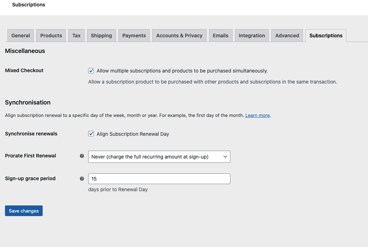Open the Products tab
The image size is (368, 247).
point(51,36)
